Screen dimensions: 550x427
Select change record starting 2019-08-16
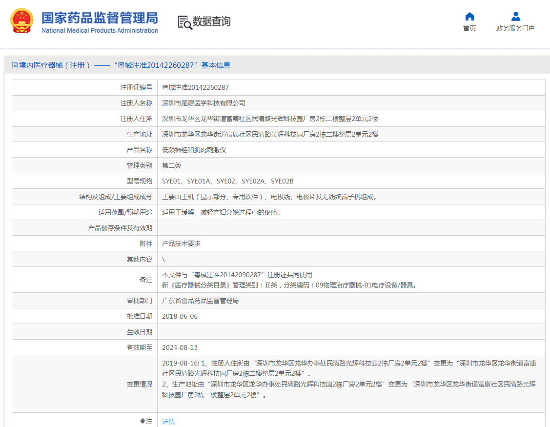pos(349,368)
